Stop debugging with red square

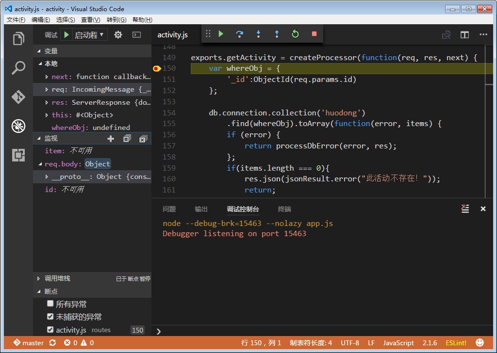314,34
